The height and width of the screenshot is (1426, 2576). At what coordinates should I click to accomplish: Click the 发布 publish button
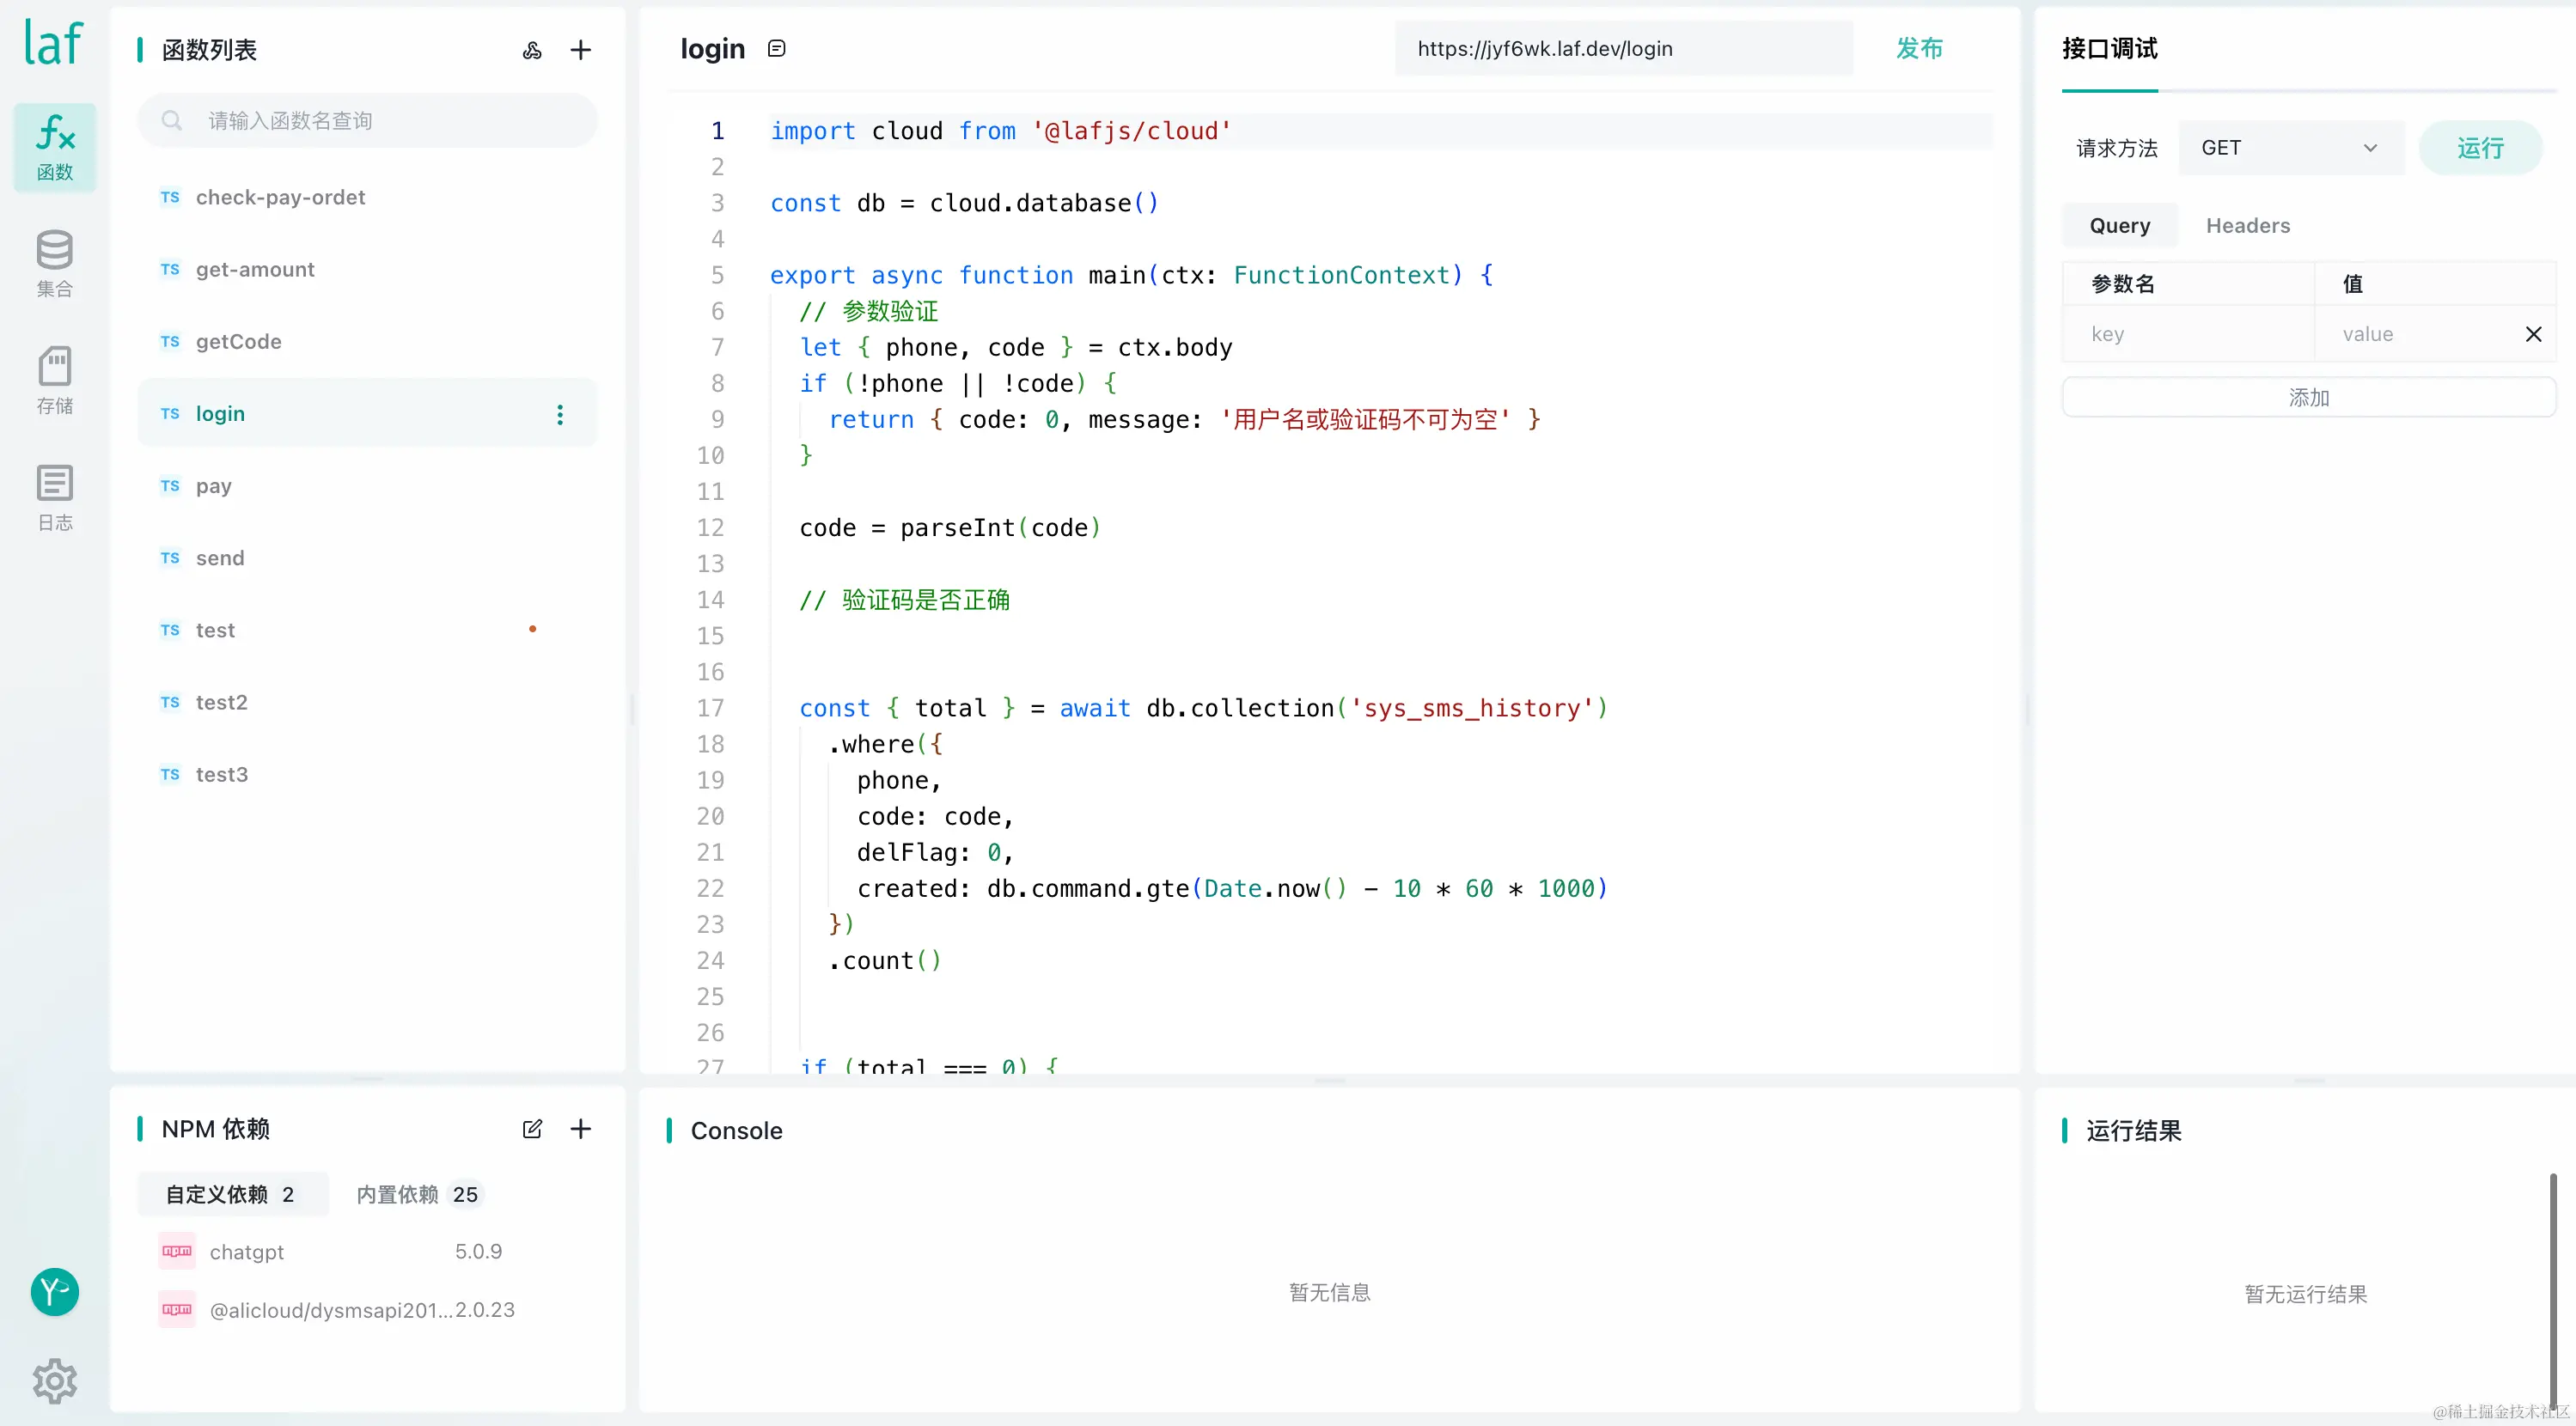(1918, 48)
